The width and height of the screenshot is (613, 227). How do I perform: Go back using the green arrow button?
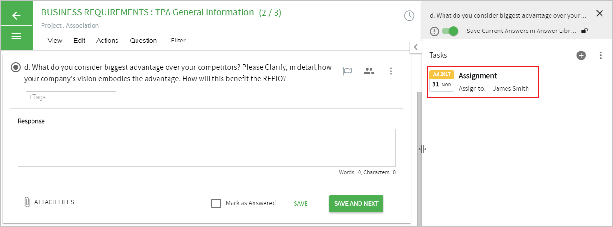click(17, 16)
